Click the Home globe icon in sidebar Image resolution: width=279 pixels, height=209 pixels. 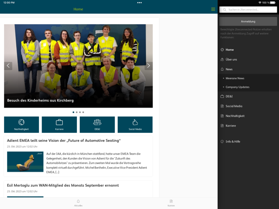(222, 49)
